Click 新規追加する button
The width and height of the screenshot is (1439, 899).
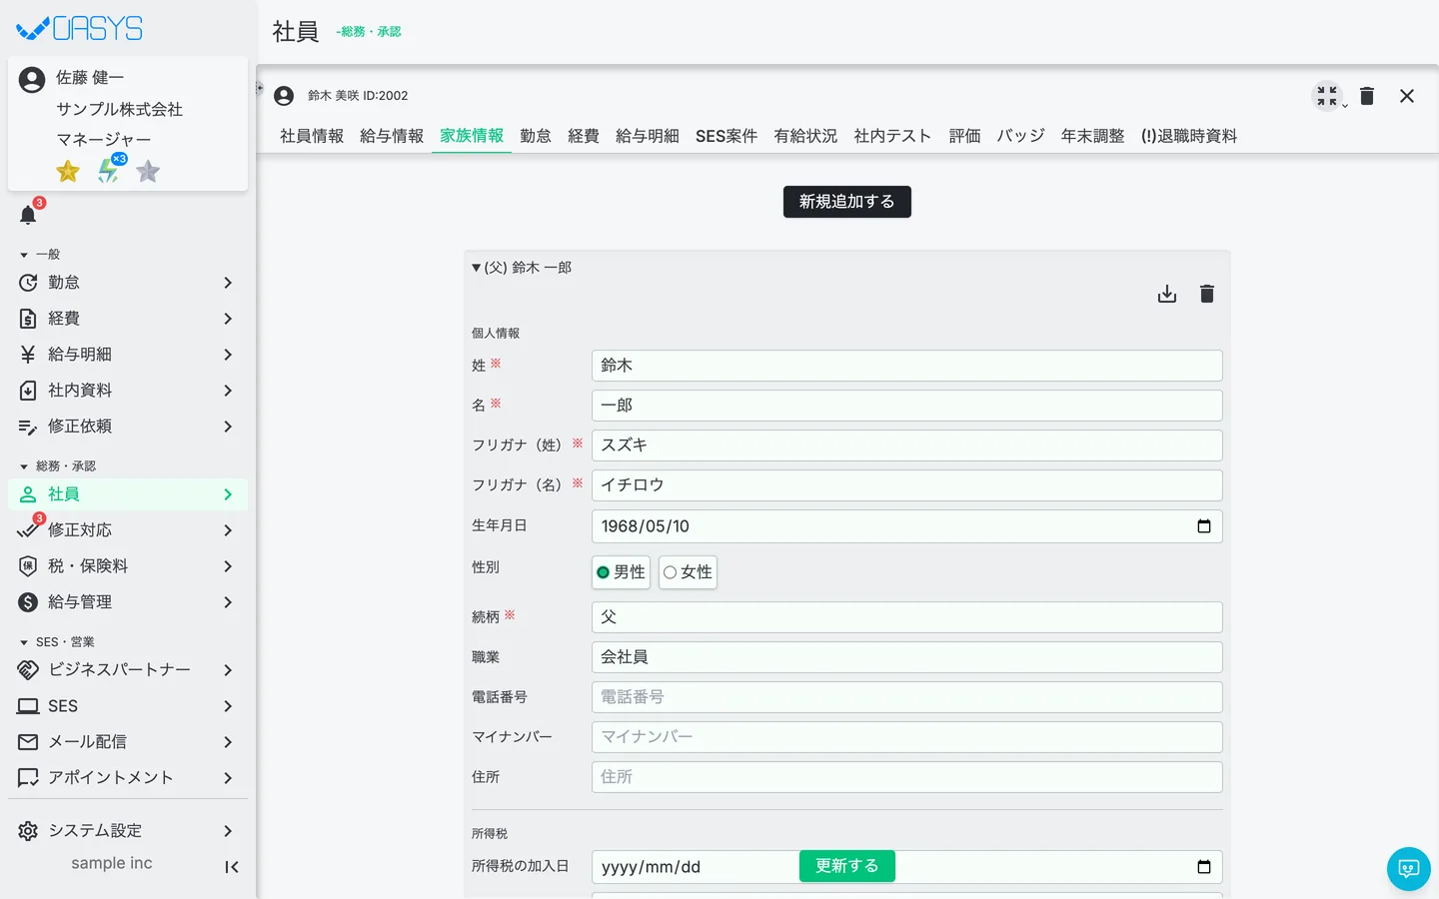click(x=847, y=202)
